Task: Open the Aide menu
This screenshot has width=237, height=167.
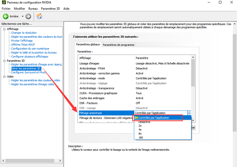Action: point(66,9)
